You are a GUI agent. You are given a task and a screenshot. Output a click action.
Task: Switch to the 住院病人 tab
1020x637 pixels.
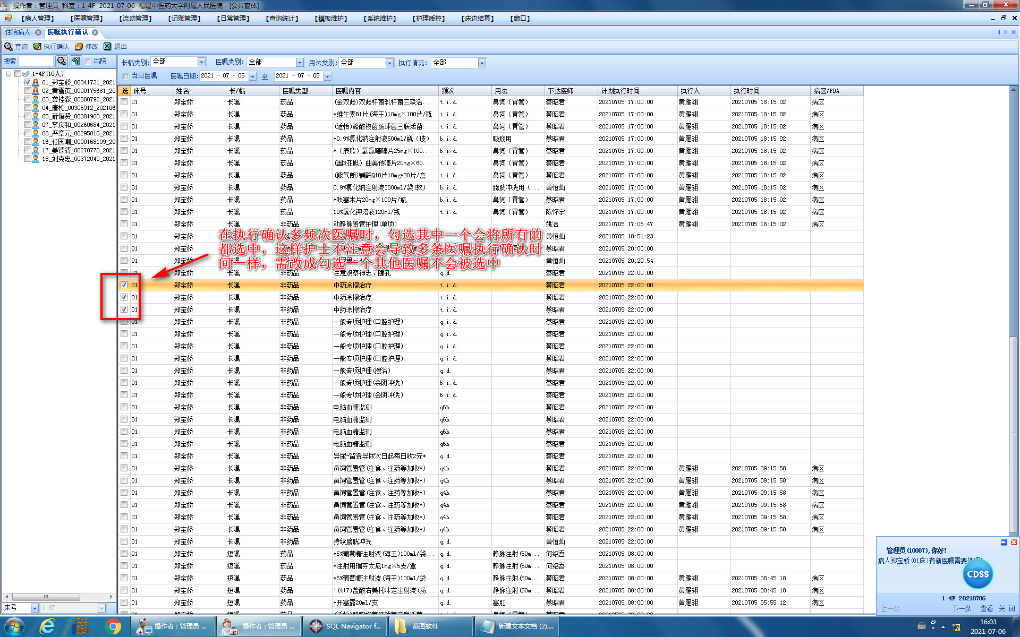18,32
